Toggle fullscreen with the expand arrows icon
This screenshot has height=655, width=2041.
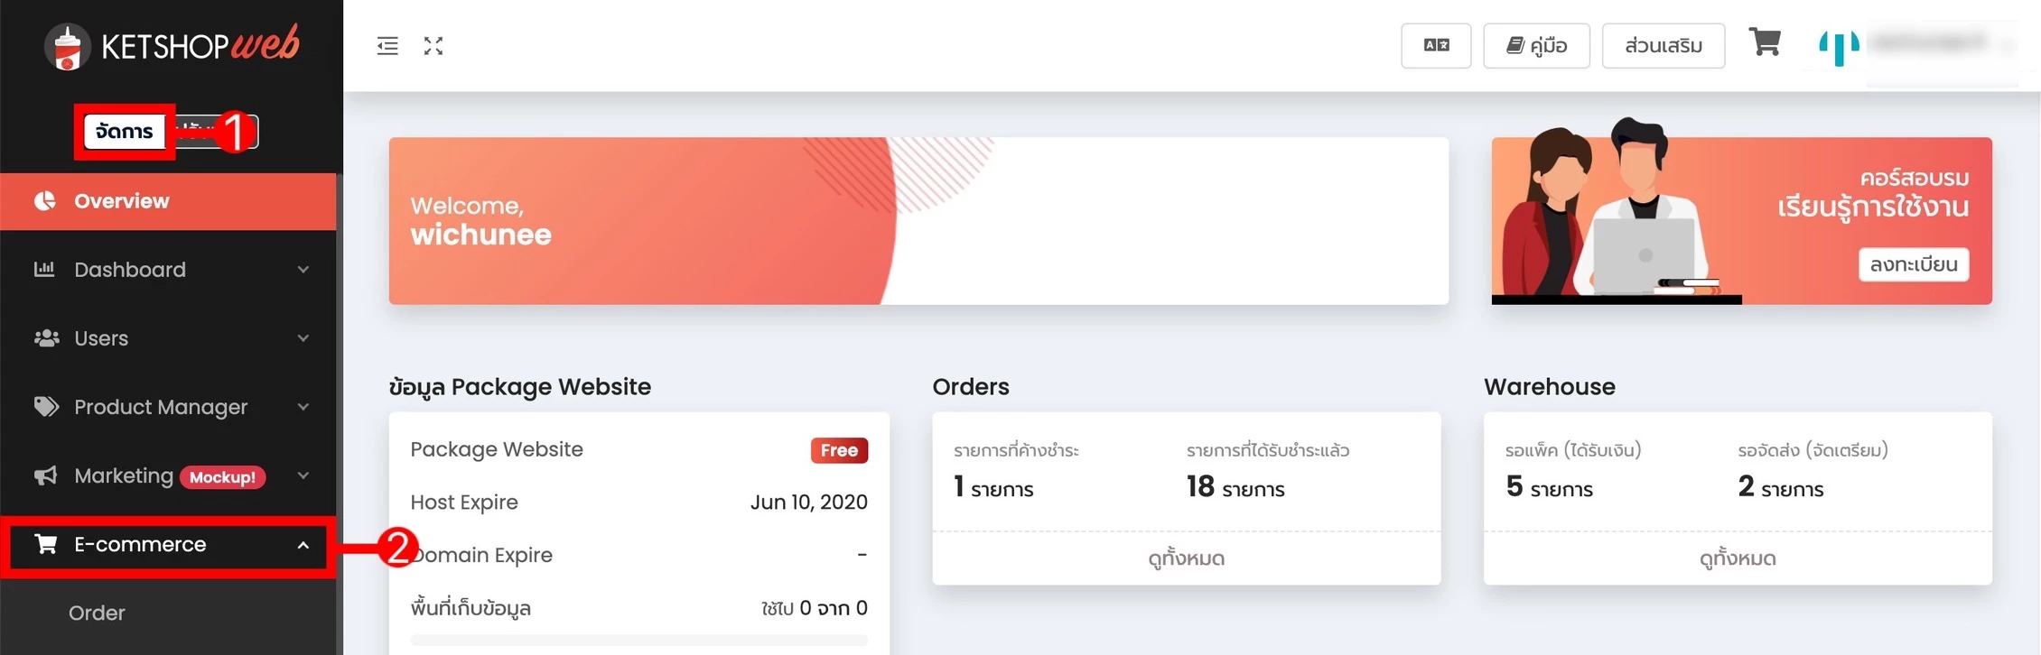coord(433,46)
